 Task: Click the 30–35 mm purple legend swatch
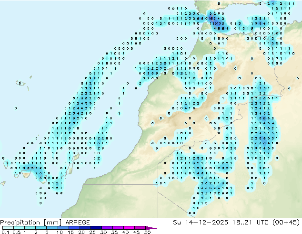(107, 228)
